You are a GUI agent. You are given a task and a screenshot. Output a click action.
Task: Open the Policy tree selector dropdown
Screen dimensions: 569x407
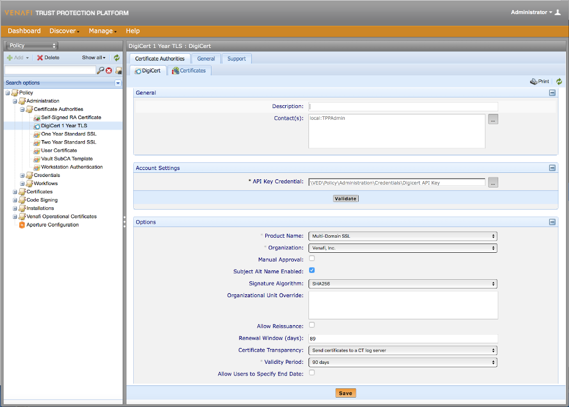[32, 46]
